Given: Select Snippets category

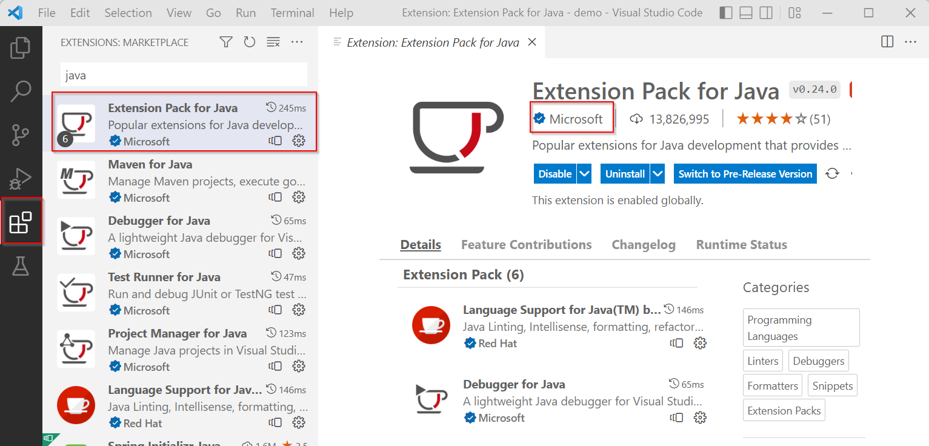Looking at the screenshot, I should point(832,386).
